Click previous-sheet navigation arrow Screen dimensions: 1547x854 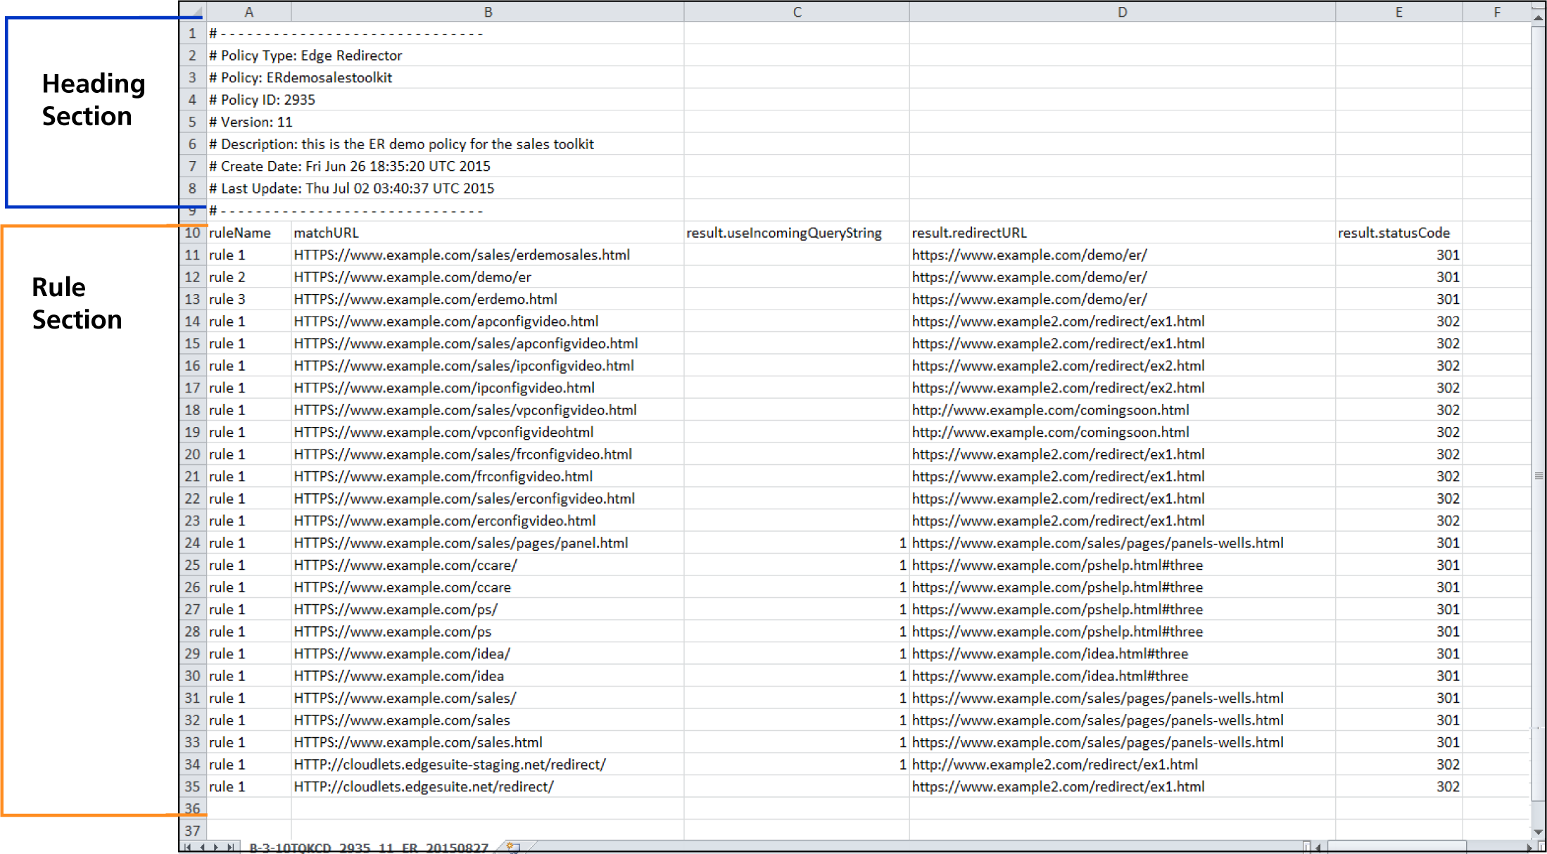(x=202, y=847)
